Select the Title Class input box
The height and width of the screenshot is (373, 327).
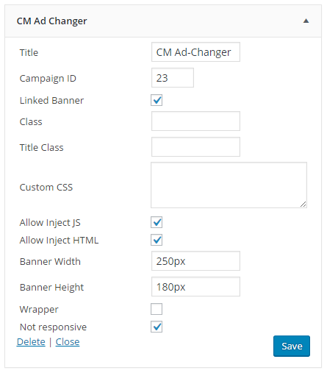(x=195, y=147)
